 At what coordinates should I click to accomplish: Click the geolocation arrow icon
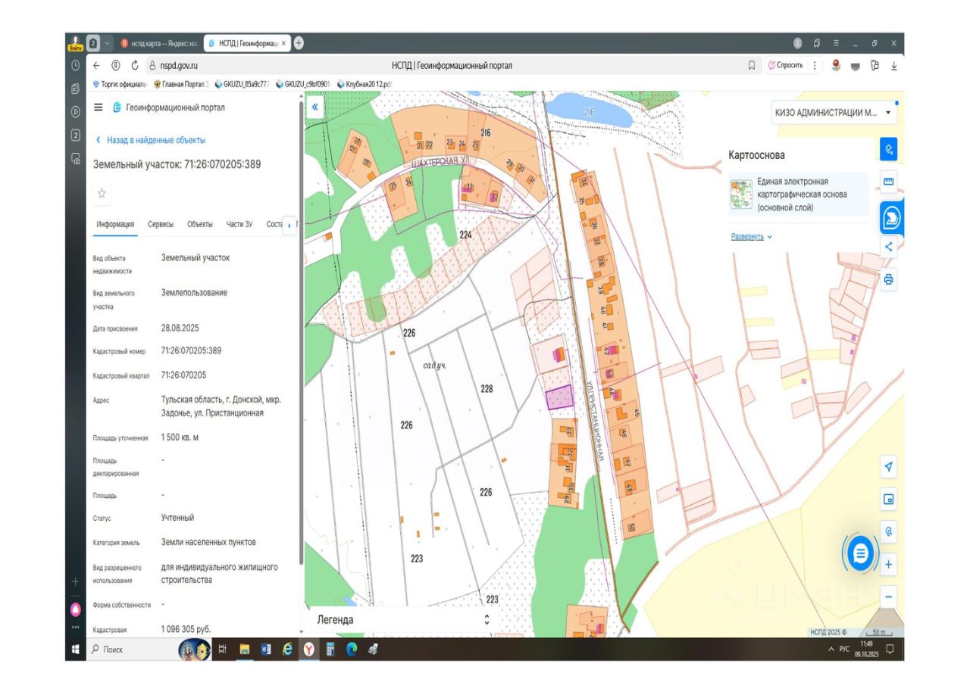(888, 467)
